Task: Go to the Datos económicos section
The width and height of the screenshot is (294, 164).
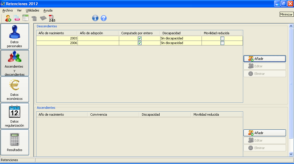Action: (x=15, y=89)
